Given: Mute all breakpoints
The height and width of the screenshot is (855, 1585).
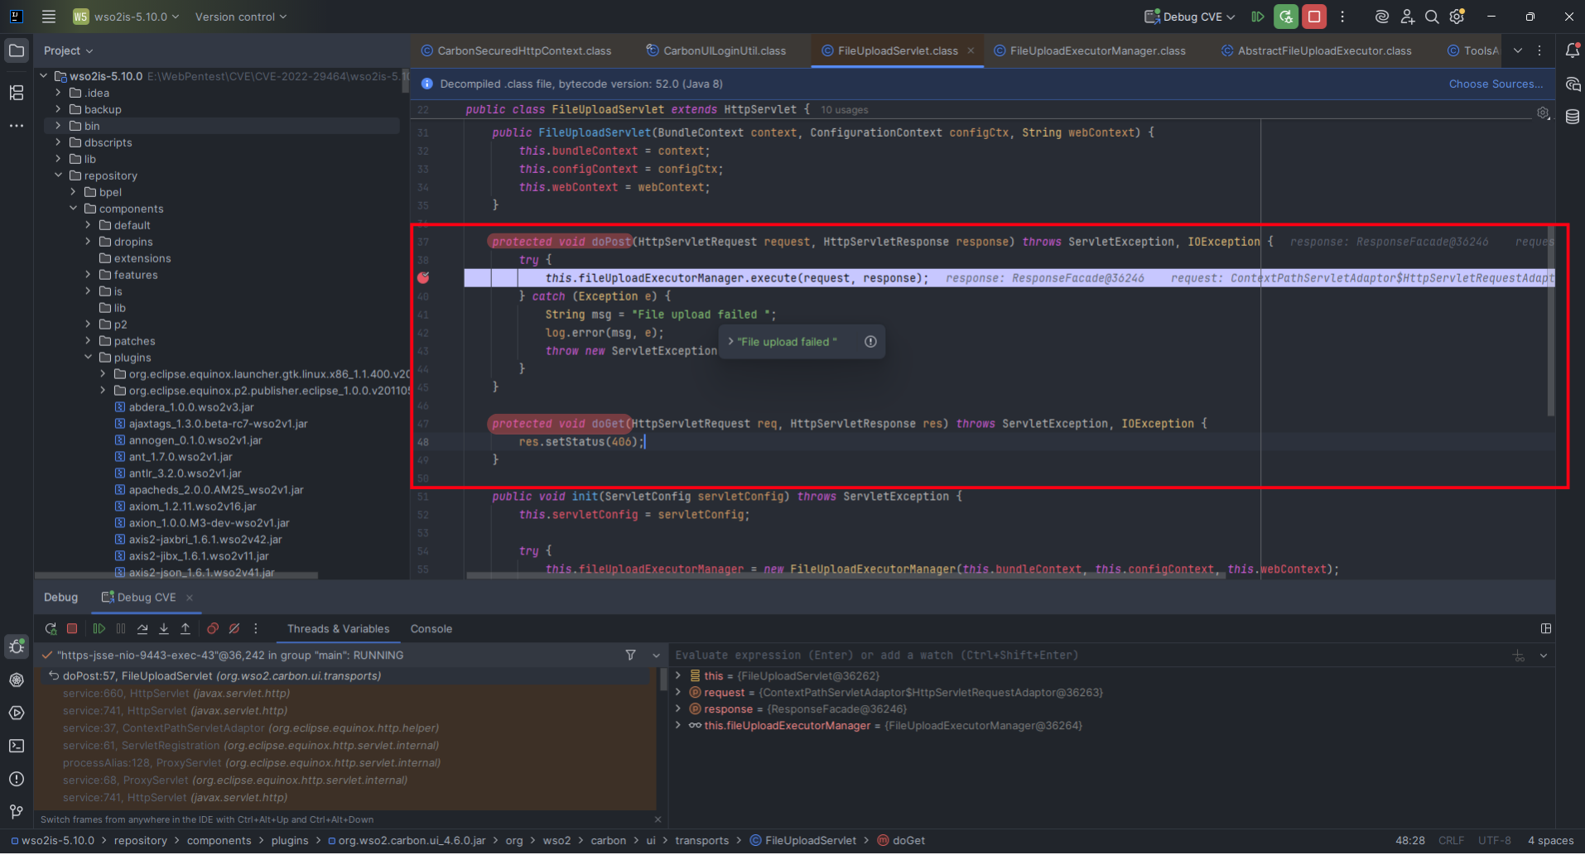Looking at the screenshot, I should click(234, 628).
